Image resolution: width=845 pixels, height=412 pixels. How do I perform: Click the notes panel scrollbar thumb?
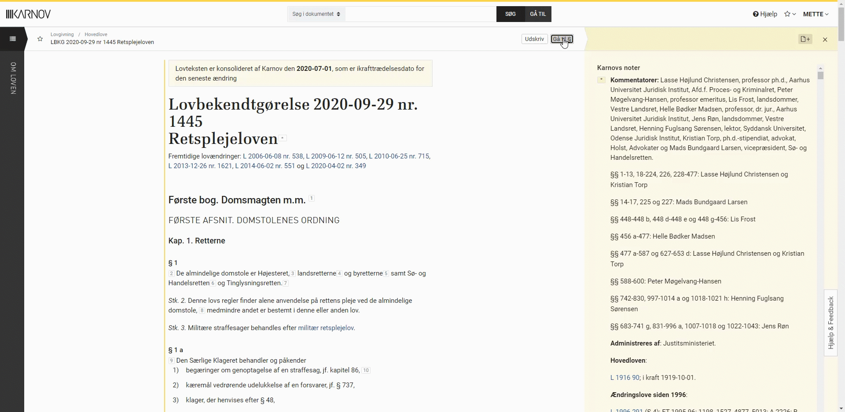820,75
